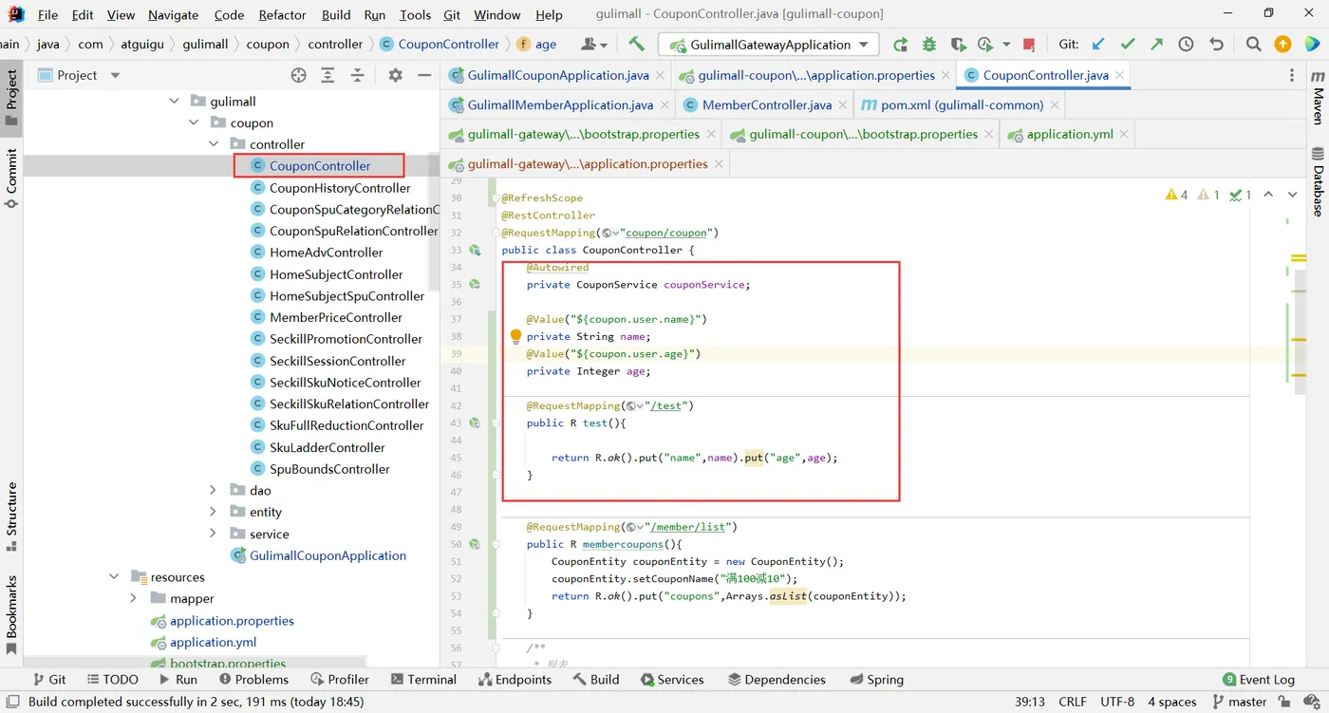This screenshot has width=1329, height=713.
Task: Select CouponHistoryController in the tree
Action: pos(340,187)
